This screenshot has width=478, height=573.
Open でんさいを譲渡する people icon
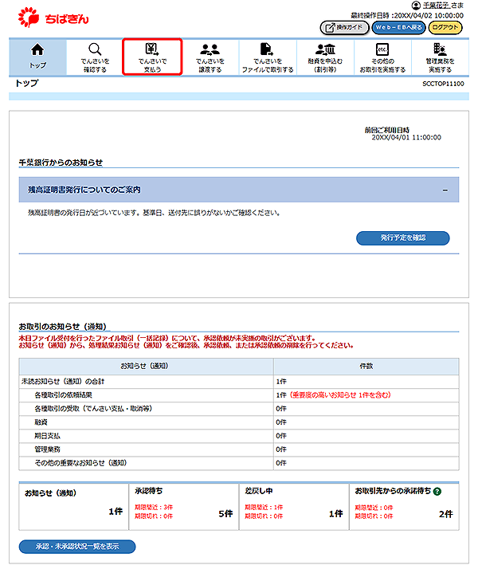tap(210, 50)
